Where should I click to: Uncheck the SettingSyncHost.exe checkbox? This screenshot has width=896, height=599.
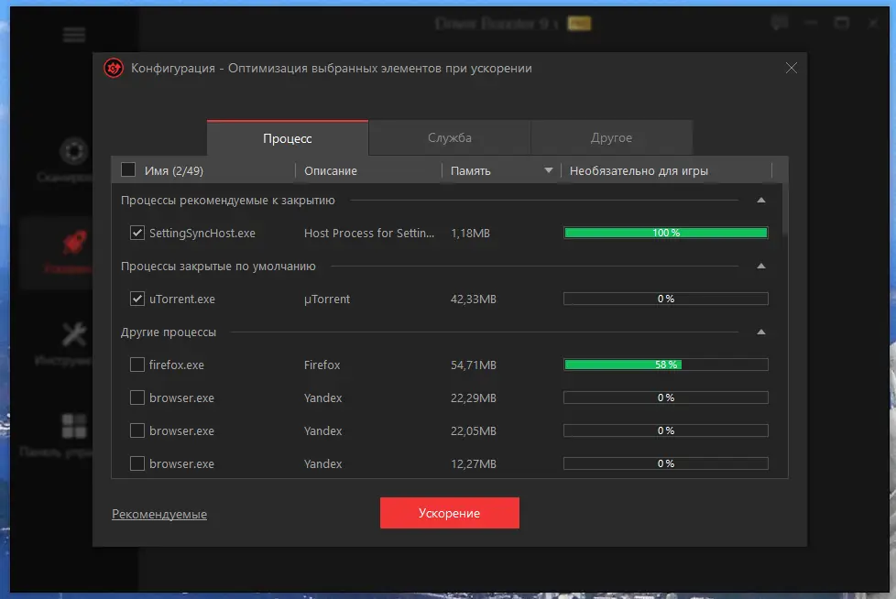(137, 233)
